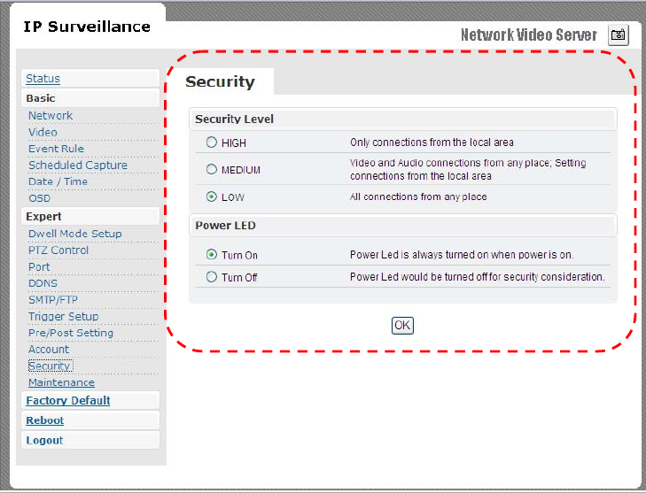
Task: Navigate to Scheduled Capture
Action: click(x=78, y=166)
